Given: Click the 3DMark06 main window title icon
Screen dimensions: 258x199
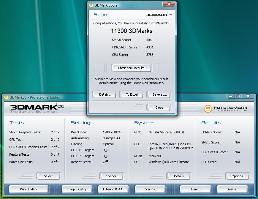Looking at the screenshot, I should (6, 97).
